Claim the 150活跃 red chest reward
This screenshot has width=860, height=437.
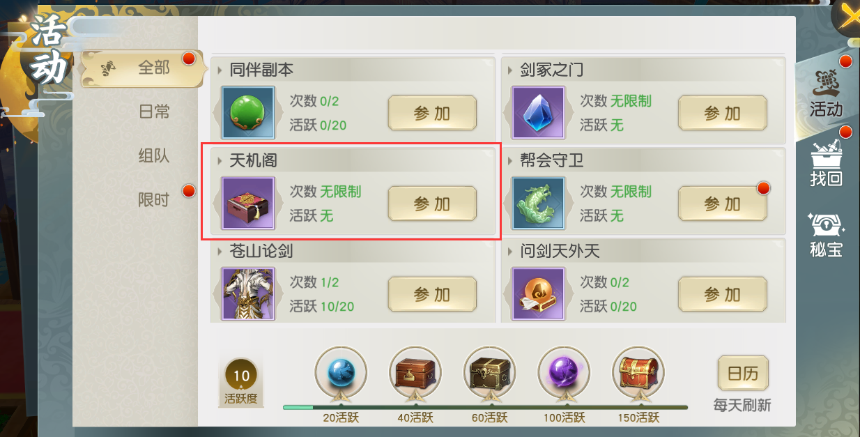[x=638, y=373]
